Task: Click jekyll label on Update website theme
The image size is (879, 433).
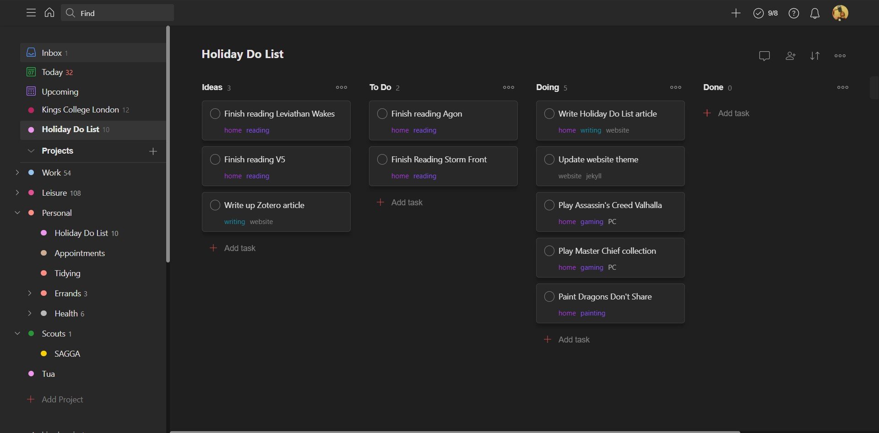Action: (594, 176)
